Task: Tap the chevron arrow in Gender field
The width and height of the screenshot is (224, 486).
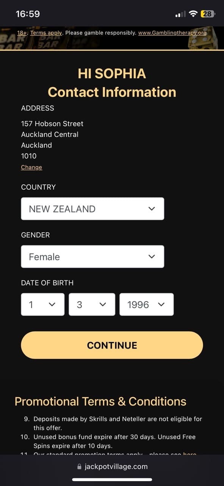Action: point(152,257)
